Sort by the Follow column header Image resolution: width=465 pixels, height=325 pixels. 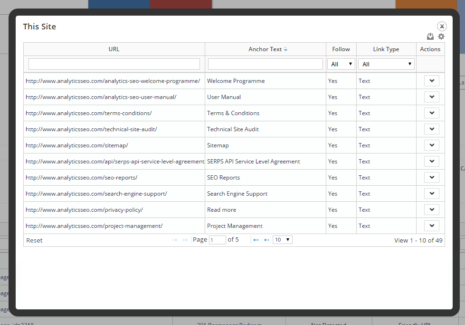341,49
